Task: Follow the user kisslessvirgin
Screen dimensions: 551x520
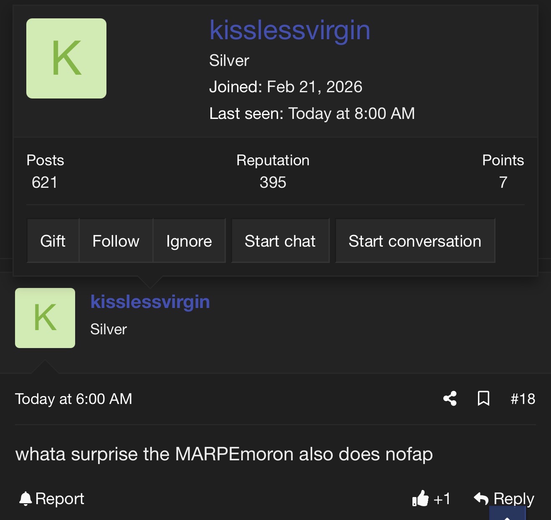Action: pos(116,241)
